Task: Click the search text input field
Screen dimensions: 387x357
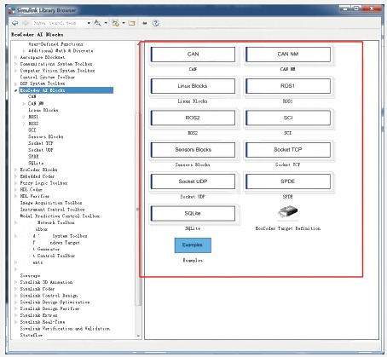Action: (x=59, y=23)
